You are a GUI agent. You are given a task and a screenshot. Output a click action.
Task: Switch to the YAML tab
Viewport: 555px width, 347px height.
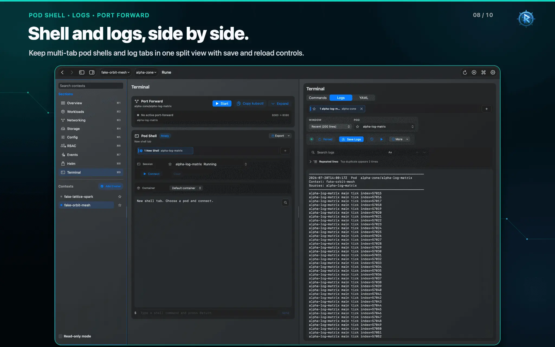coord(364,98)
